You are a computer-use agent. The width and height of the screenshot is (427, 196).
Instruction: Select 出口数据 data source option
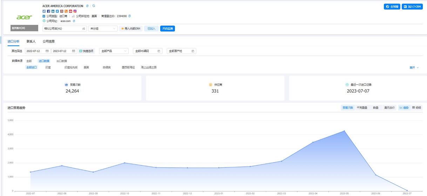[x=61, y=61]
